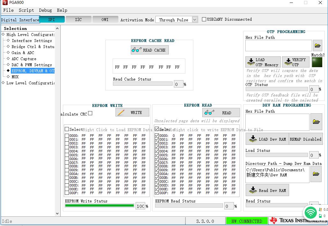Click Dev RAM Hex File Path input field
Image resolution: width=328 pixels, height=226 pixels.
pos(277,122)
